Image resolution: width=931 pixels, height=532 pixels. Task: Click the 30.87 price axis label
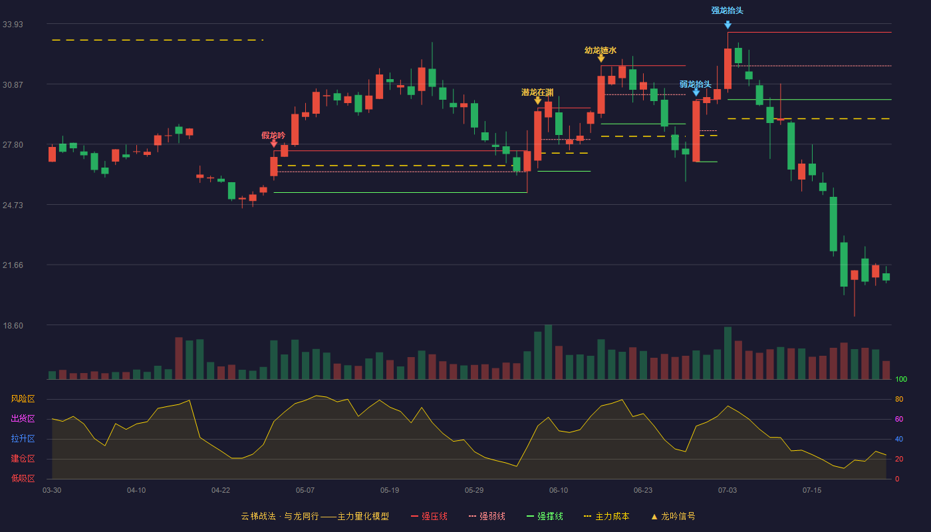tap(13, 84)
